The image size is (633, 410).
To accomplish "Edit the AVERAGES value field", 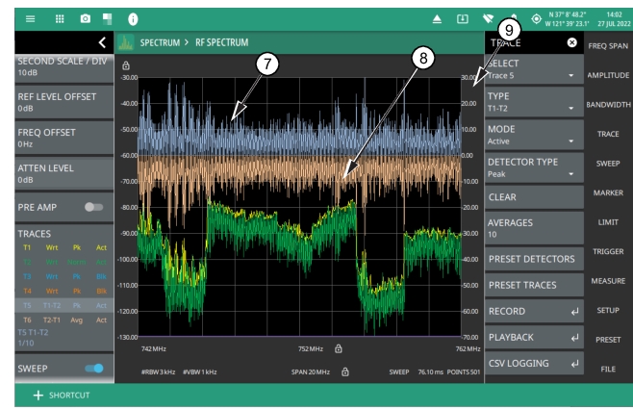I will click(534, 227).
